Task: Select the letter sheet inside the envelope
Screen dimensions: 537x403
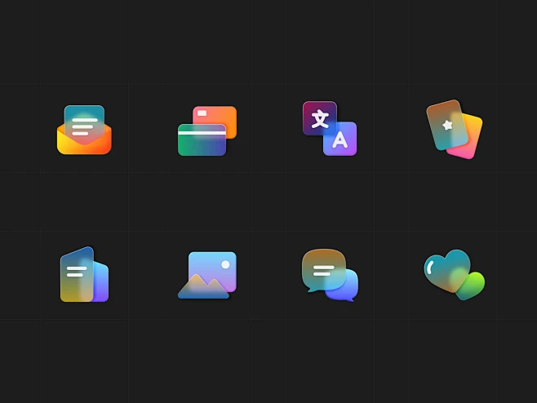Action: tap(84, 124)
